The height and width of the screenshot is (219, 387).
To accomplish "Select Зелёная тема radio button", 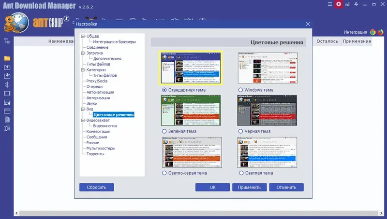I will coord(164,131).
